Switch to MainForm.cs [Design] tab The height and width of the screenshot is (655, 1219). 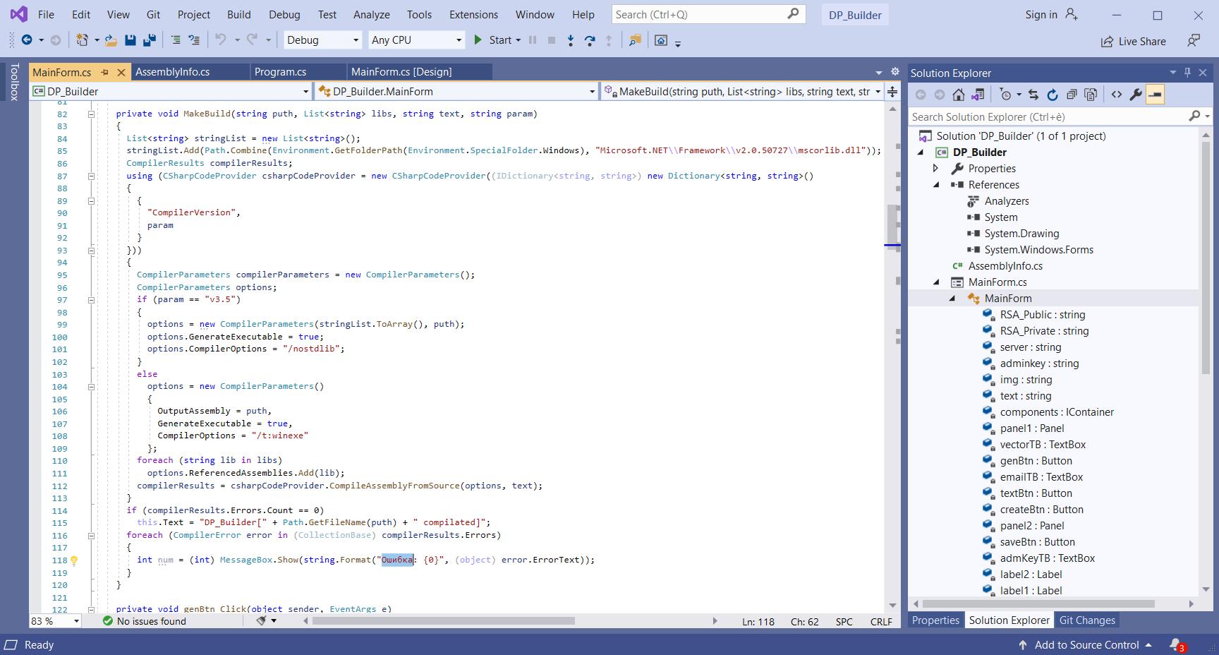[x=401, y=72]
